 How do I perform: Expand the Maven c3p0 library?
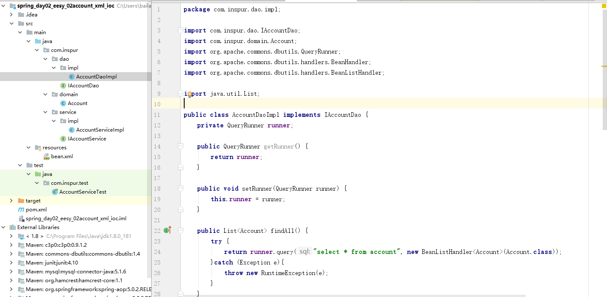(x=11, y=245)
